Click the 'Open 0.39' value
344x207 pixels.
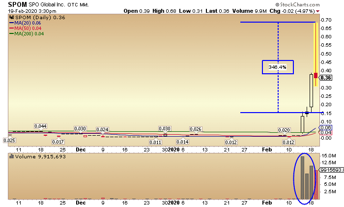(137, 11)
